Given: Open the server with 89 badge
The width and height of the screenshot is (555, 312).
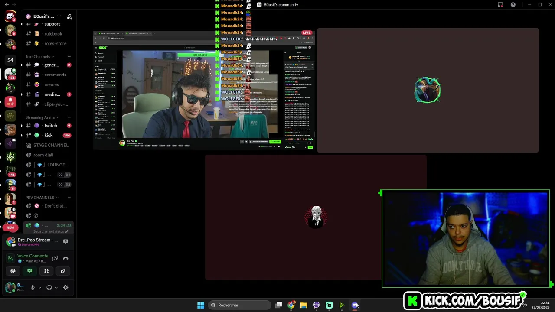Looking at the screenshot, I should (x=10, y=213).
